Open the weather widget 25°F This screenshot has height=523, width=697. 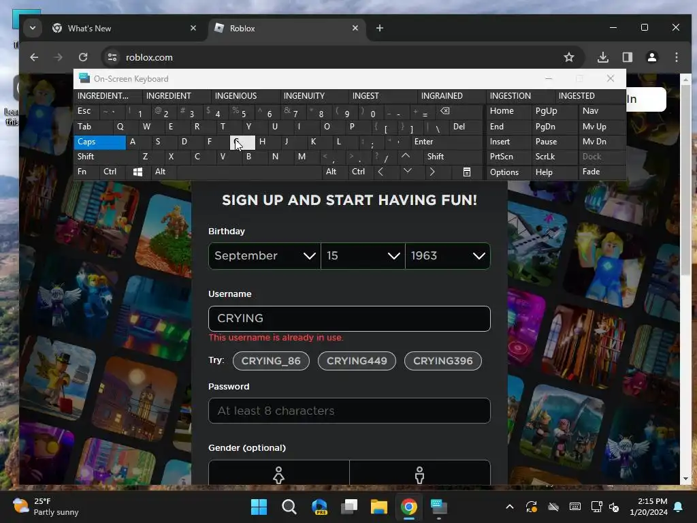(46, 507)
